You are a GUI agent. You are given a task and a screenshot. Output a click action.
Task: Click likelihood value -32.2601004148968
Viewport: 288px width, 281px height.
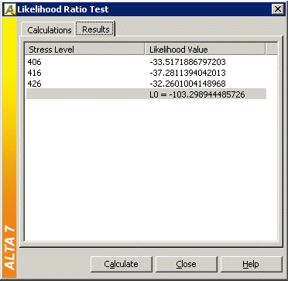[187, 84]
